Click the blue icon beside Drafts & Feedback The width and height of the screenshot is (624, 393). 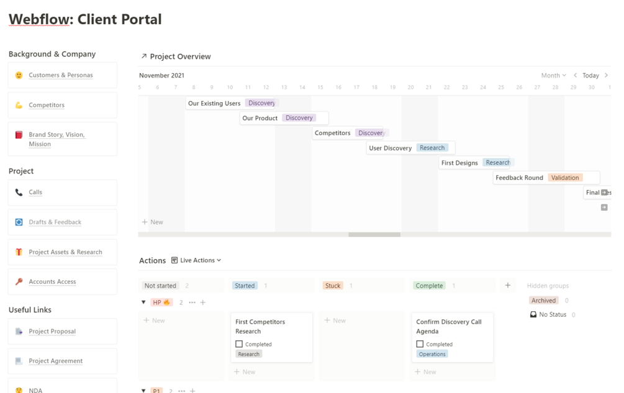(19, 222)
